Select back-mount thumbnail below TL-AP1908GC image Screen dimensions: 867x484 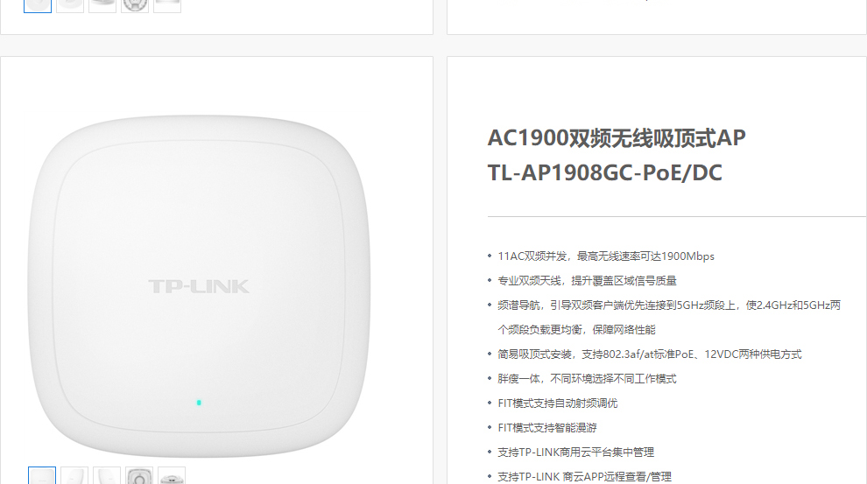pos(139,476)
